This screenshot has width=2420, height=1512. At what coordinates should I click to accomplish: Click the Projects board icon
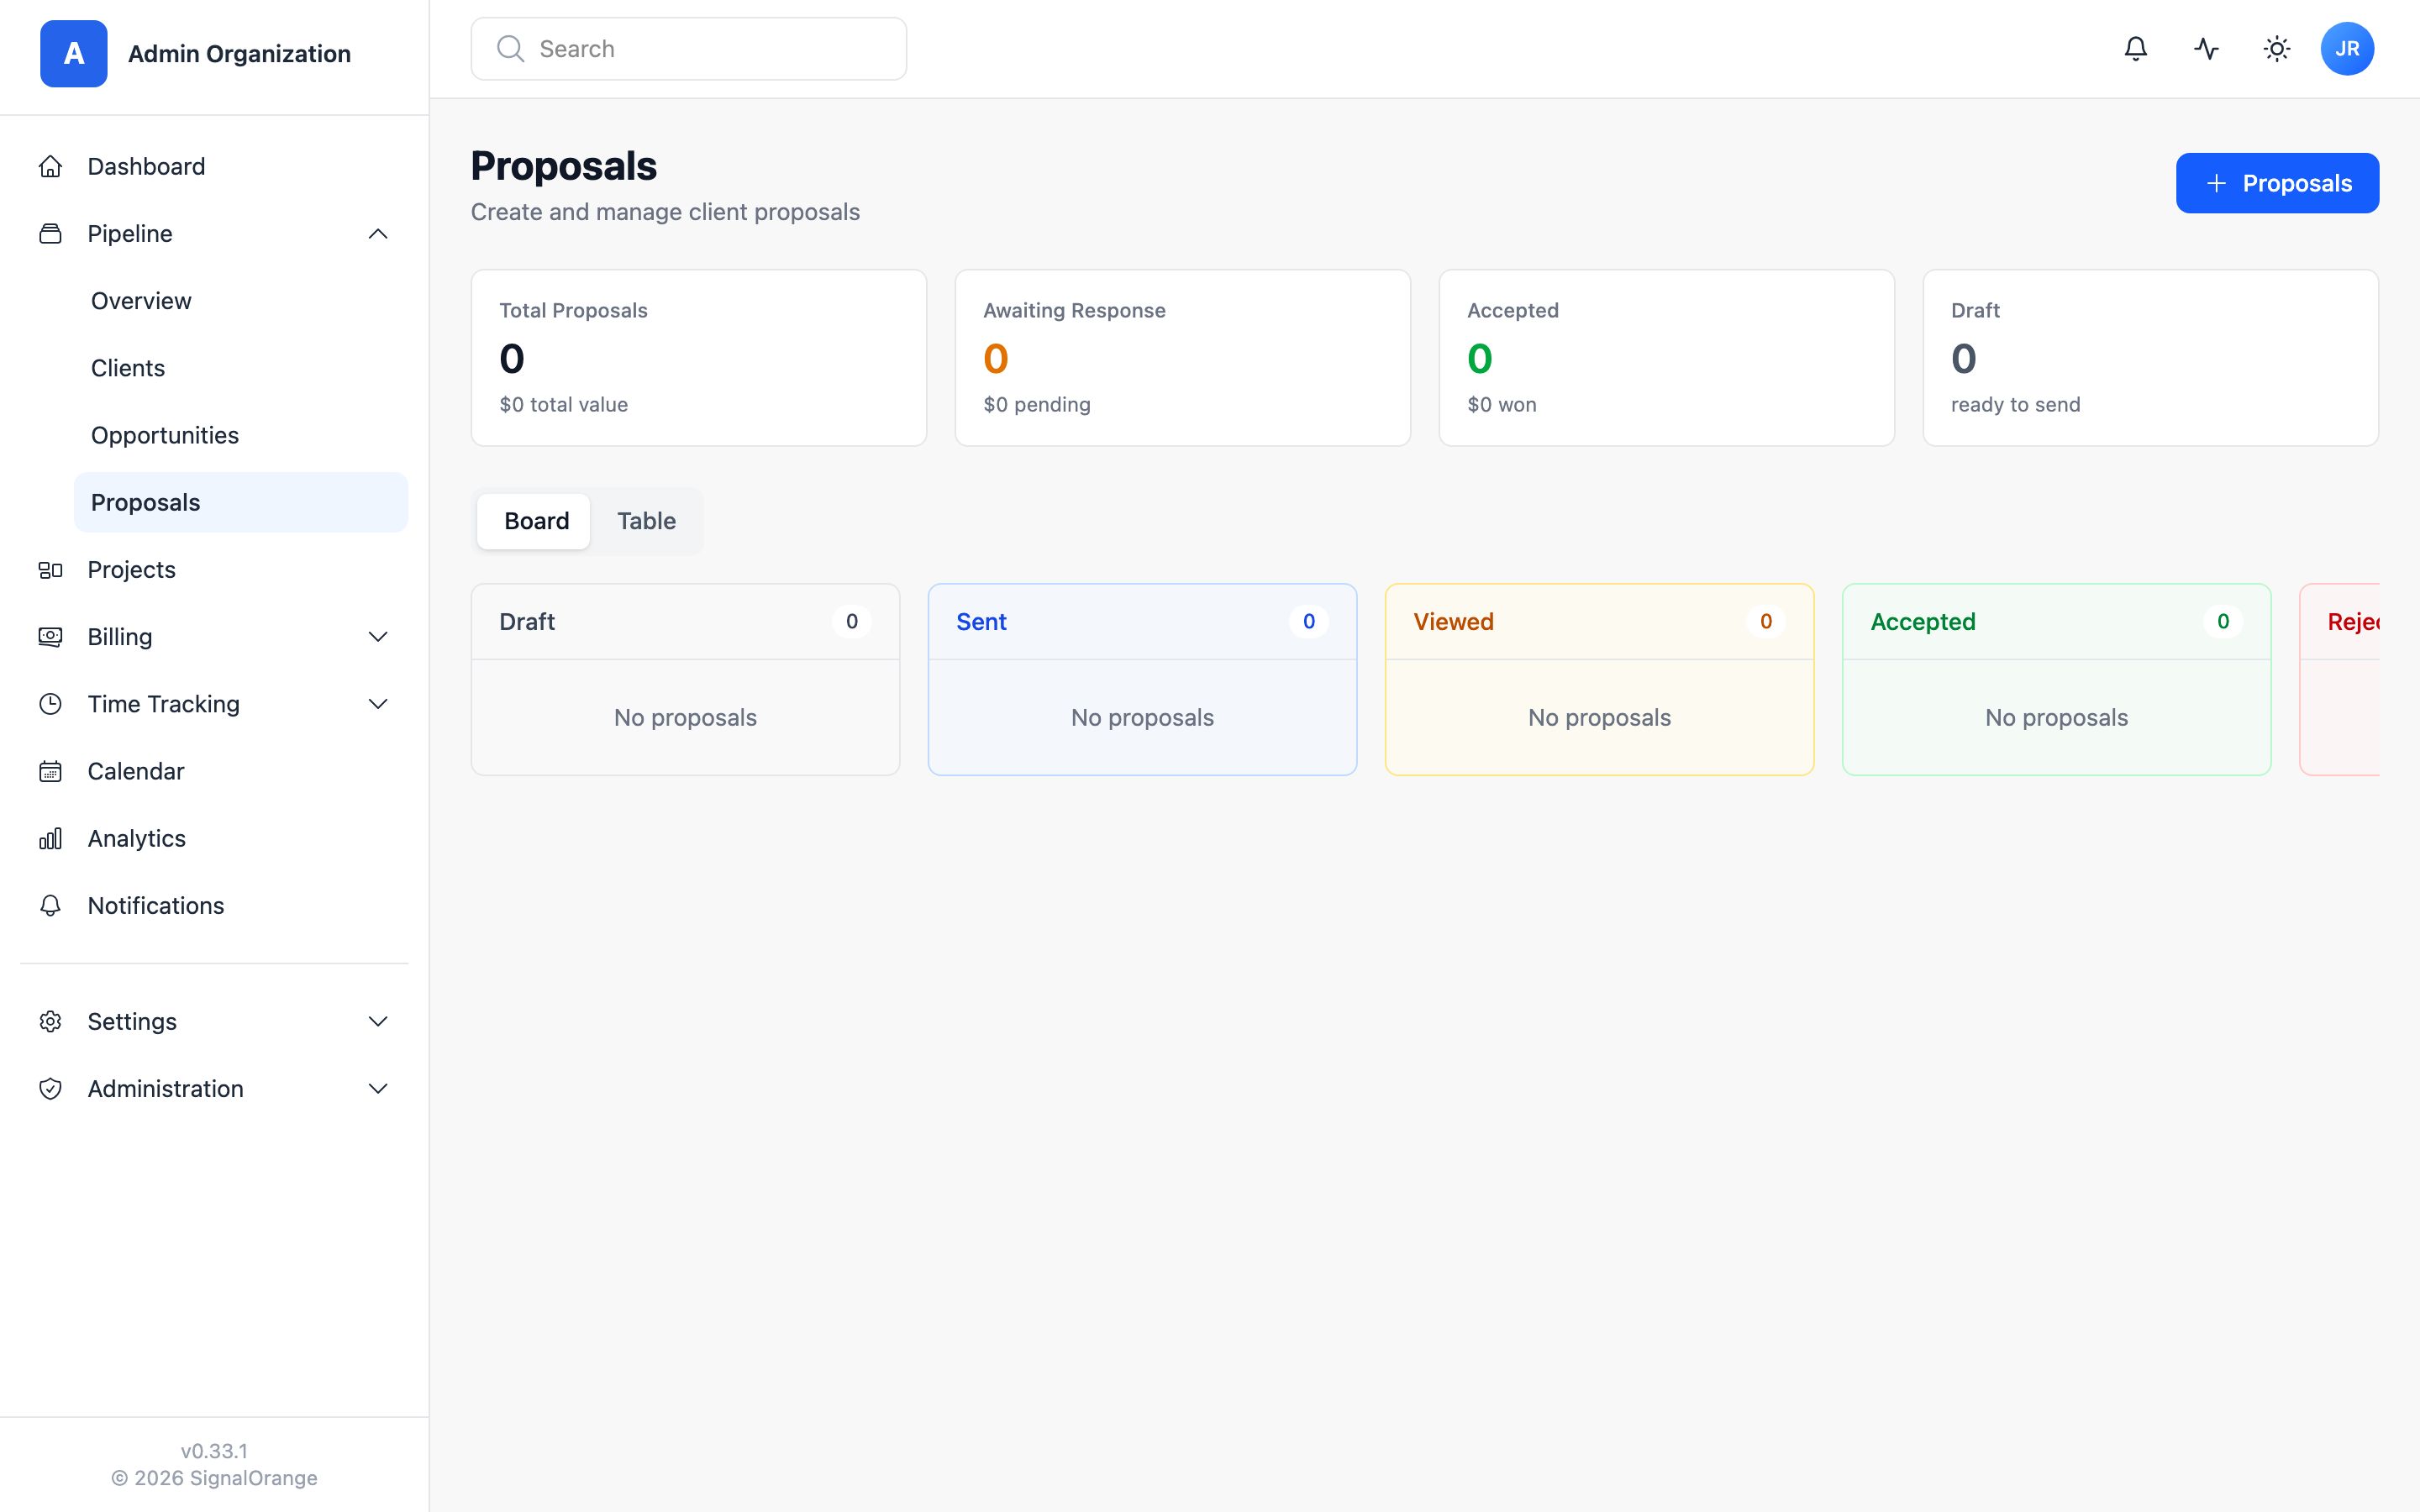click(50, 570)
